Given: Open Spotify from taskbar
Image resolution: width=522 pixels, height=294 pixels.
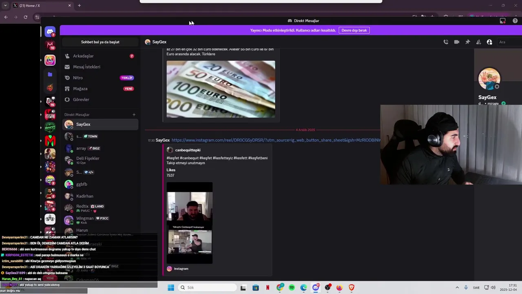Looking at the screenshot, I should pos(292,287).
